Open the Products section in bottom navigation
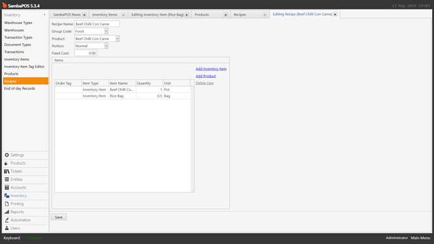 tap(25, 164)
